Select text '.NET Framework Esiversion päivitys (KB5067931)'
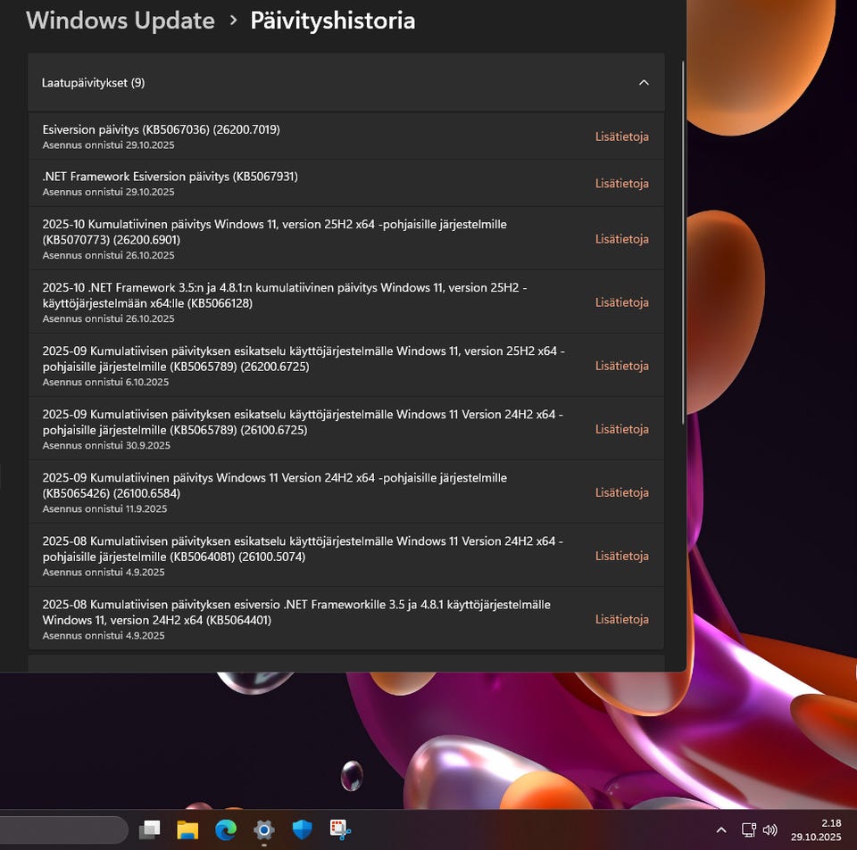This screenshot has height=850, width=857. 170,177
